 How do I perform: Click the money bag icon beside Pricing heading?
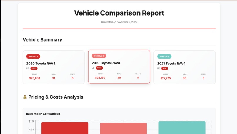[x=25, y=97]
